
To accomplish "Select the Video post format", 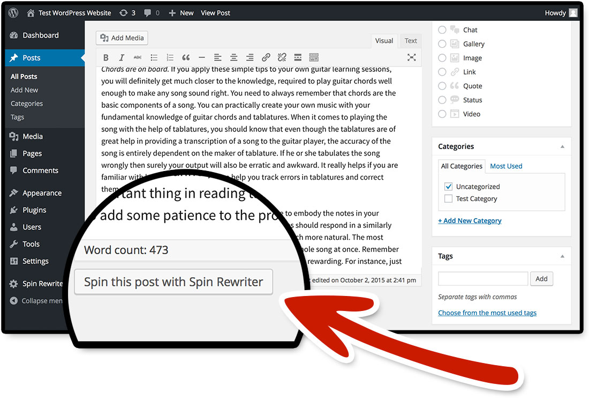I will click(442, 114).
